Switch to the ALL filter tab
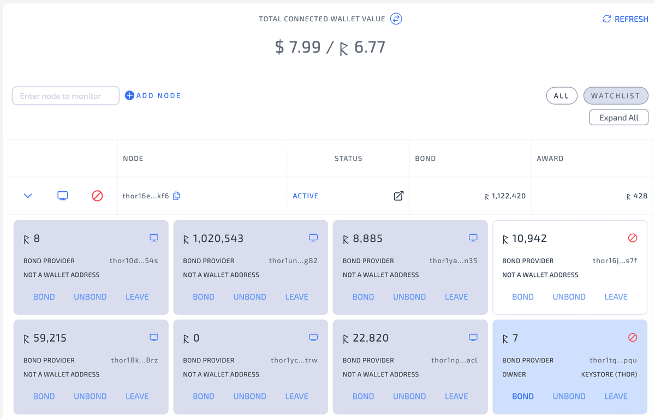 [562, 95]
